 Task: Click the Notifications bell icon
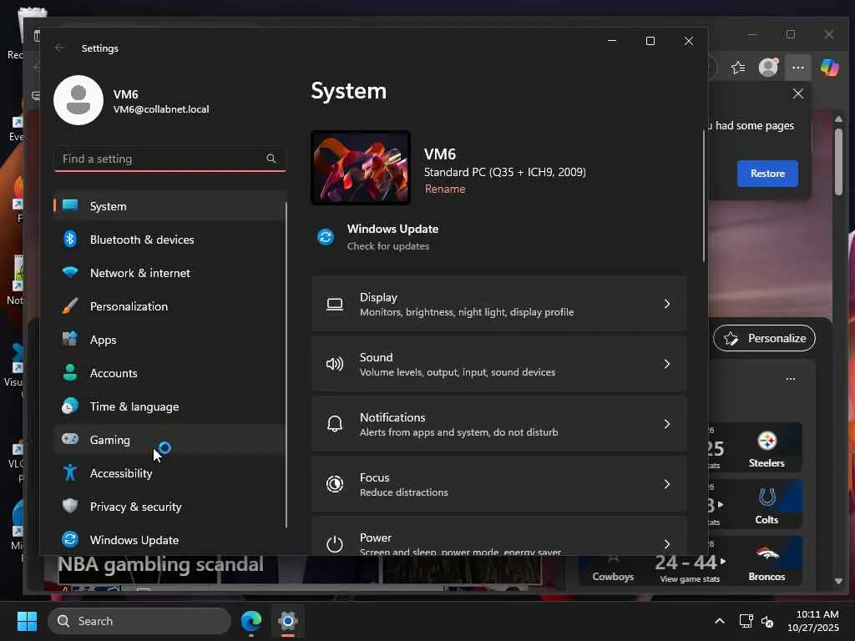335,424
